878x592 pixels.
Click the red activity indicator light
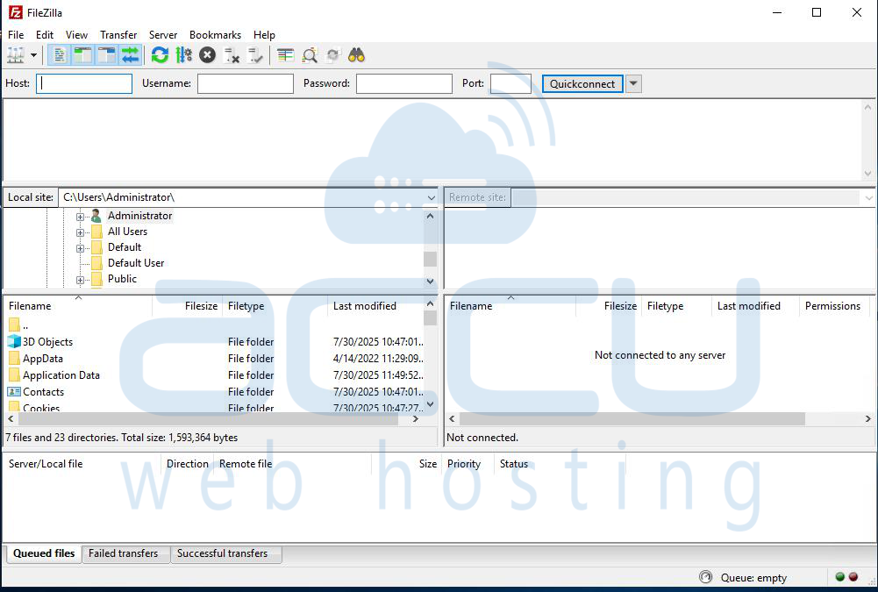(x=853, y=577)
